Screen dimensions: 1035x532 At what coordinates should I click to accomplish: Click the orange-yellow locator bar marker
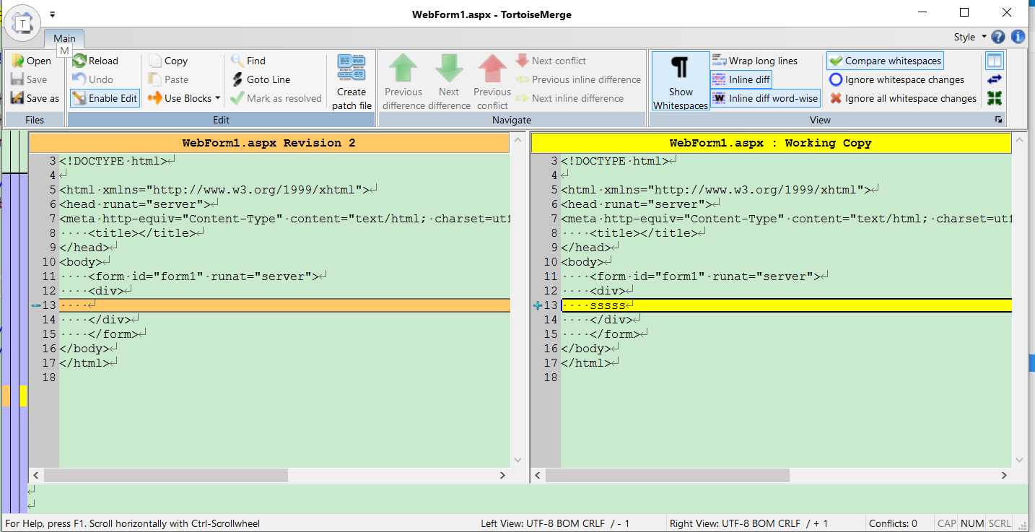coord(14,396)
